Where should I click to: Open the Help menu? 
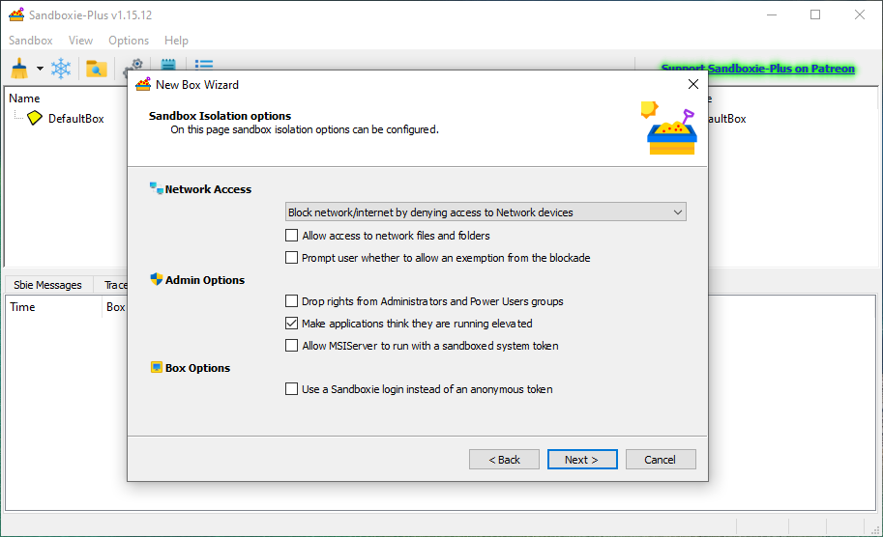(x=176, y=41)
